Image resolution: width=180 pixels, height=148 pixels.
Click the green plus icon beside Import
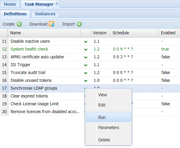coord(79,24)
